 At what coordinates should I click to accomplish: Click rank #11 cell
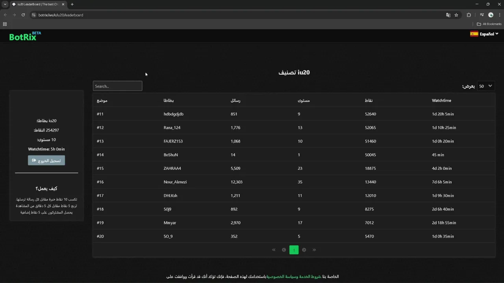click(x=100, y=114)
